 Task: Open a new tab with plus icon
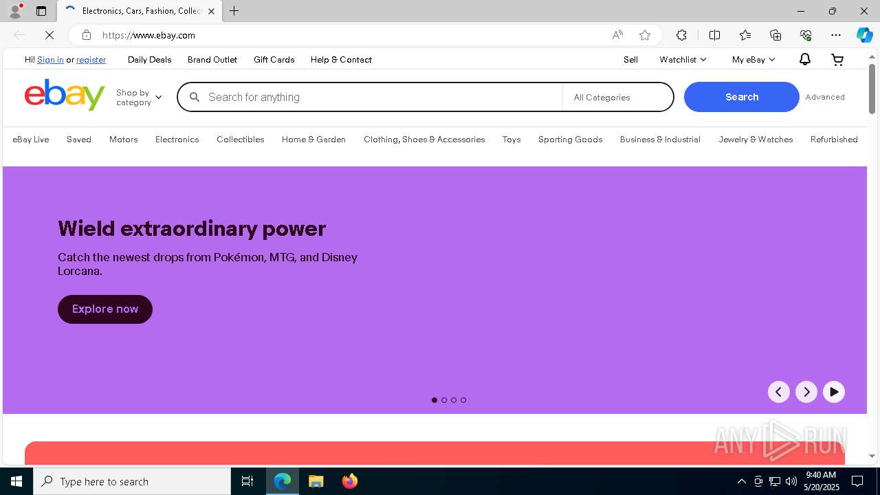[234, 11]
